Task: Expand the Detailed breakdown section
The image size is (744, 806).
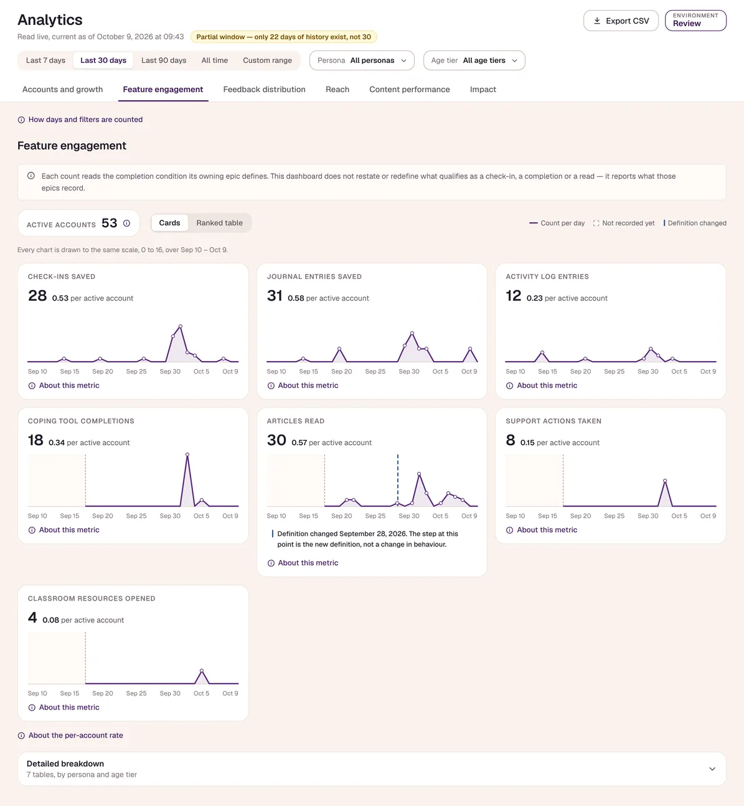Action: 372,769
